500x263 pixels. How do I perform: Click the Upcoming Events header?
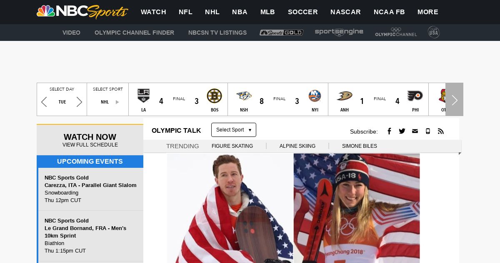90,162
